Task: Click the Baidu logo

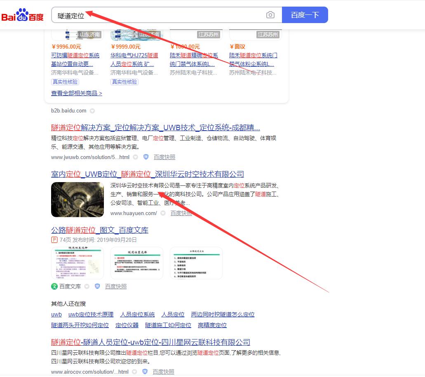Action: tap(23, 15)
